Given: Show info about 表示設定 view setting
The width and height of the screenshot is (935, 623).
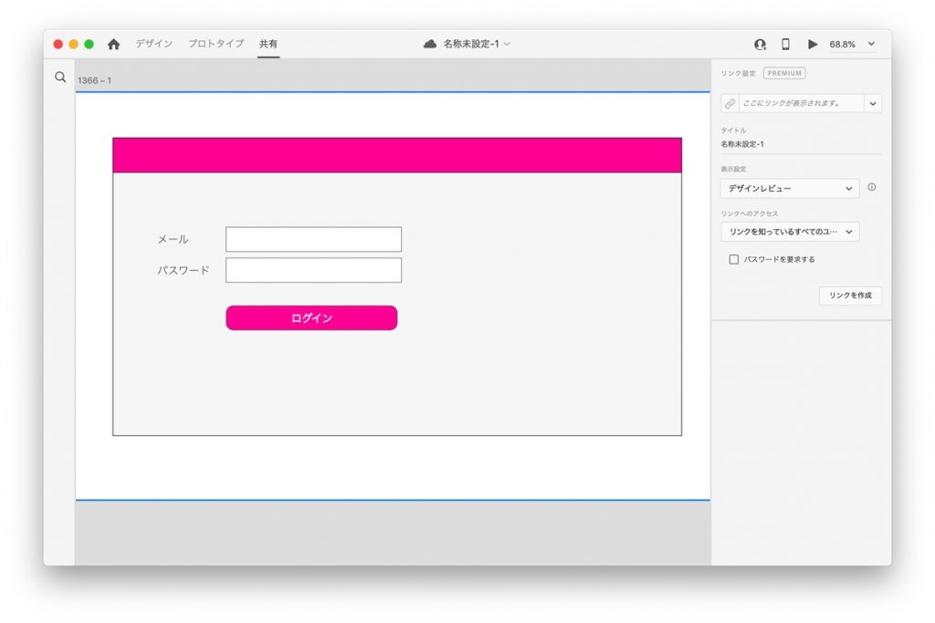Looking at the screenshot, I should tap(872, 187).
